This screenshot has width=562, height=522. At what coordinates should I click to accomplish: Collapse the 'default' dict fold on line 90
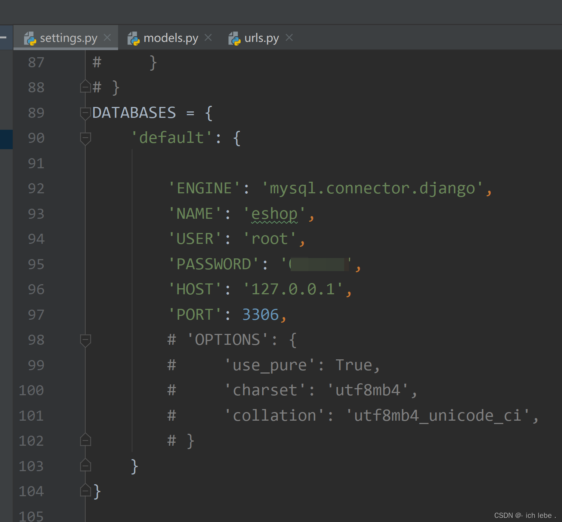point(86,138)
